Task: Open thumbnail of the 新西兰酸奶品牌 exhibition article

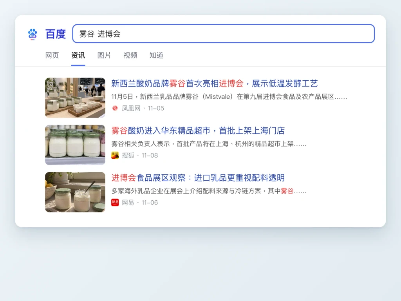Action: (75, 98)
